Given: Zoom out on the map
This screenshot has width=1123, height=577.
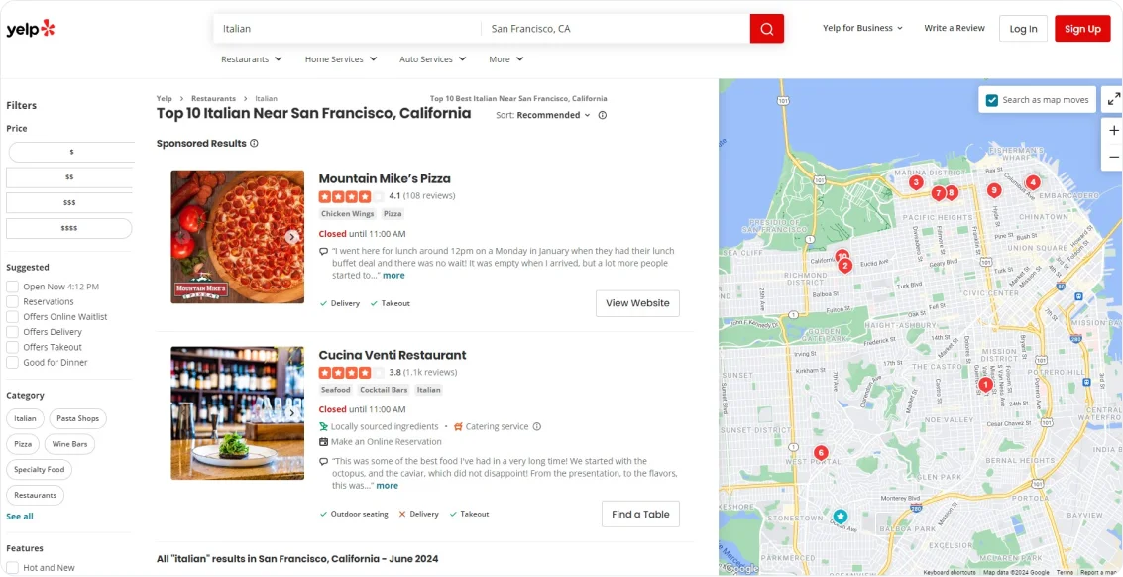Looking at the screenshot, I should (x=1113, y=157).
